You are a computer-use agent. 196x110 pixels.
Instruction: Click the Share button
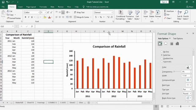coord(190,7)
